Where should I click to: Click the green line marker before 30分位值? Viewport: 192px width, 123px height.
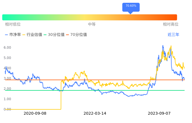45,35
